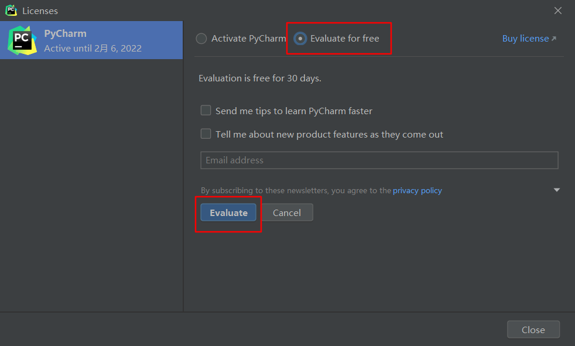Viewport: 575px width, 346px height.
Task: Open the privacy policy link
Action: point(417,191)
